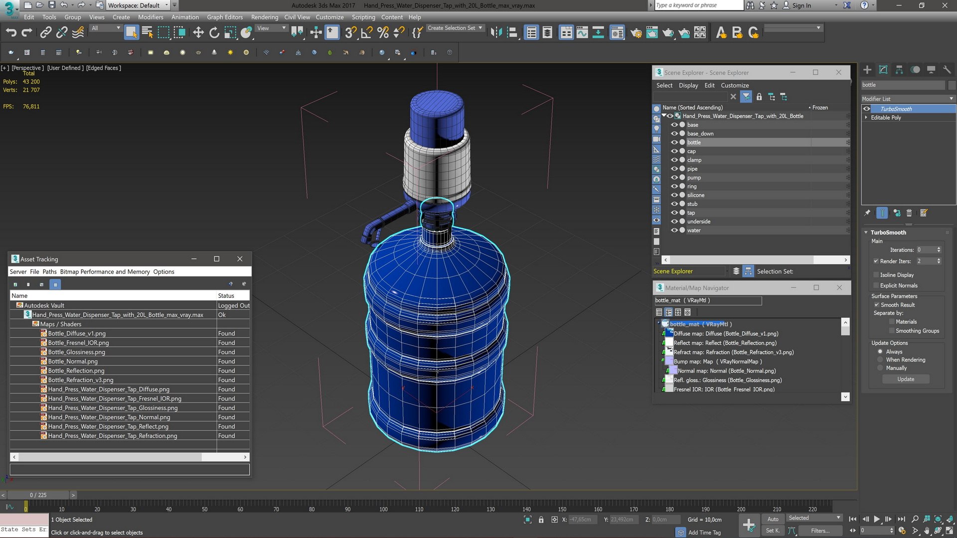Click the Bottle_Normal.png asset entry
The image size is (957, 538).
point(73,362)
